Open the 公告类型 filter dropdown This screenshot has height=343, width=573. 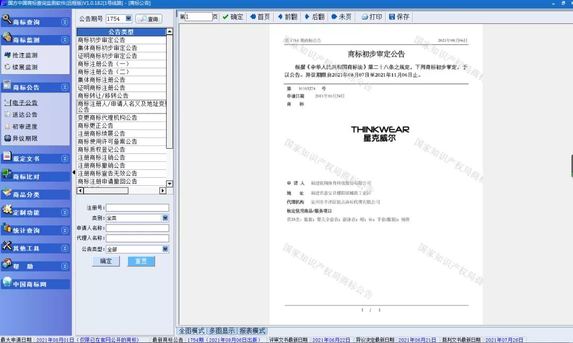tap(165, 249)
